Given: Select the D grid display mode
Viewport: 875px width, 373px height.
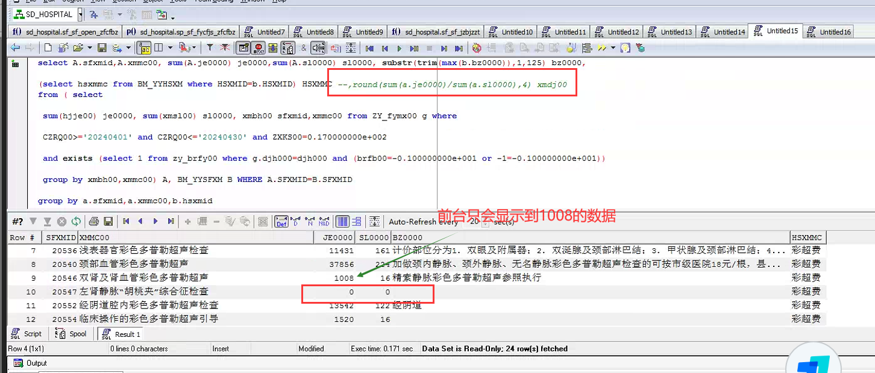Looking at the screenshot, I should point(295,221).
